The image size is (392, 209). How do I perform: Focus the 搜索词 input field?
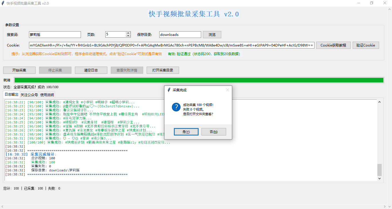coord(55,34)
